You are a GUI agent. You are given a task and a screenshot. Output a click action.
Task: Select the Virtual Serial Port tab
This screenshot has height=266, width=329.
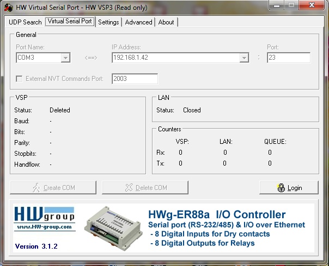[70, 21]
